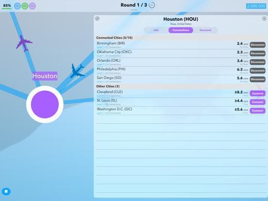Viewport: 268px width, 201px height.
Task: Click the blue airplane on the map
Action: [77, 71]
